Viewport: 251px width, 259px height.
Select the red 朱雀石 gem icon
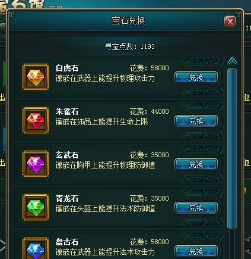36,120
